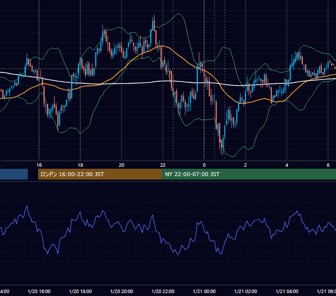The width and height of the screenshot is (336, 296).
Task: Click the 4 hour label on price chart axis
Action: coord(287,165)
